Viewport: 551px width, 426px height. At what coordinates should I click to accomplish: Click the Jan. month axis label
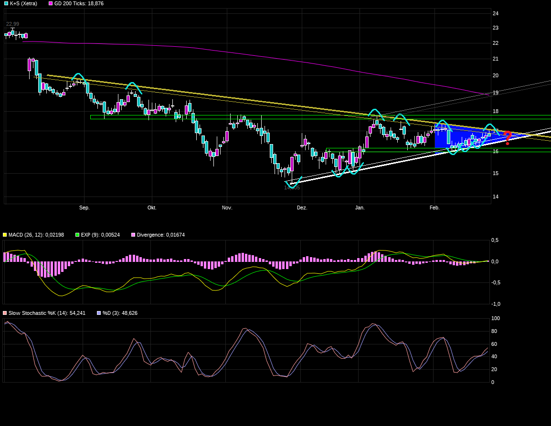point(360,208)
